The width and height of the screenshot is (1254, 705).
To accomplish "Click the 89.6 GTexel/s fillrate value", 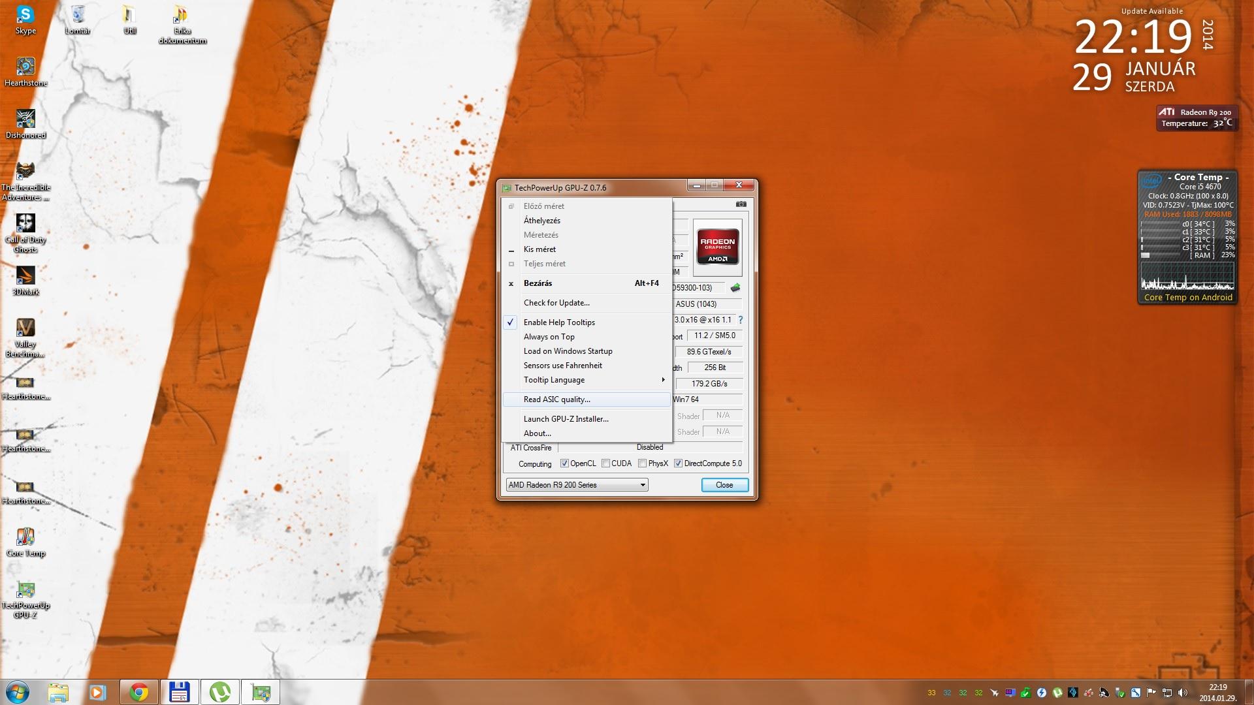I will 709,352.
